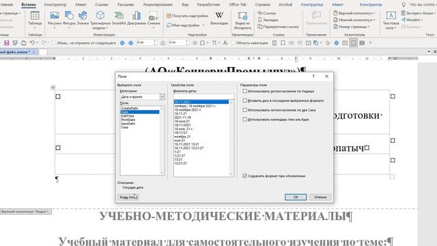Open the Office Tab ribbon tab
Image resolution: width=437 pixels, height=246 pixels.
[238, 5]
